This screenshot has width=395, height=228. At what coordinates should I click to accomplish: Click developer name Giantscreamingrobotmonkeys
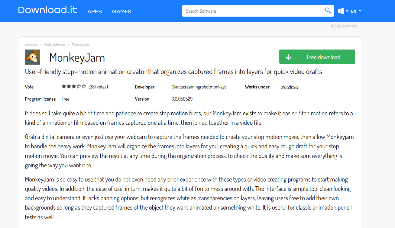pyautogui.click(x=199, y=87)
